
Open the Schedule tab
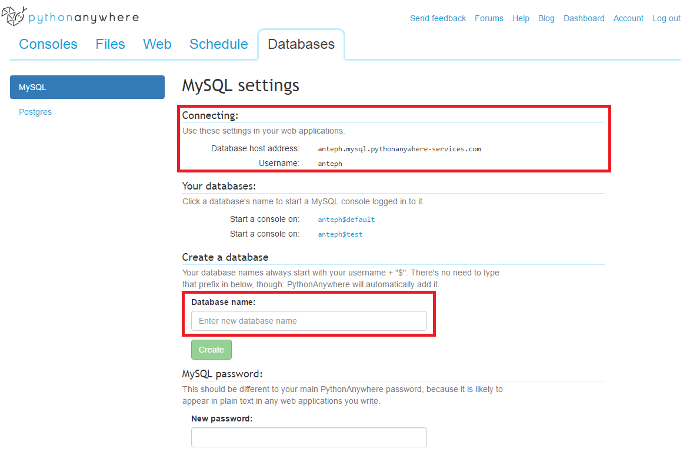click(x=218, y=44)
